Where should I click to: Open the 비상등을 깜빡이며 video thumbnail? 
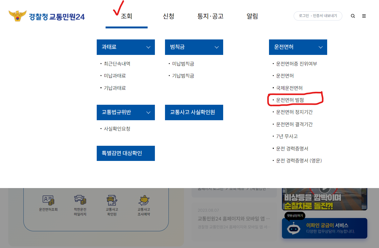pos(325,199)
